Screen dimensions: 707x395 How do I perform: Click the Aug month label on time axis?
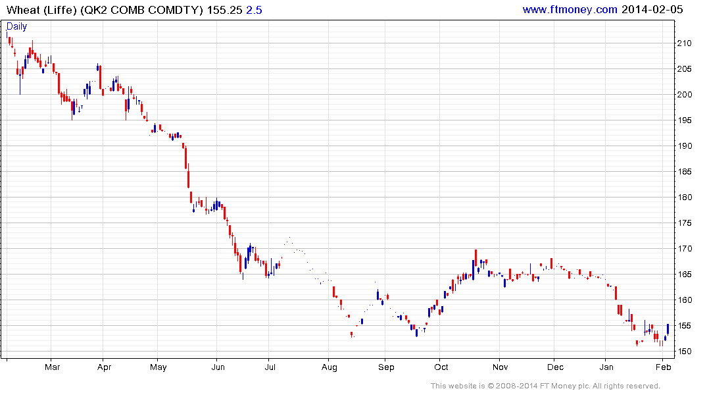[x=329, y=367]
